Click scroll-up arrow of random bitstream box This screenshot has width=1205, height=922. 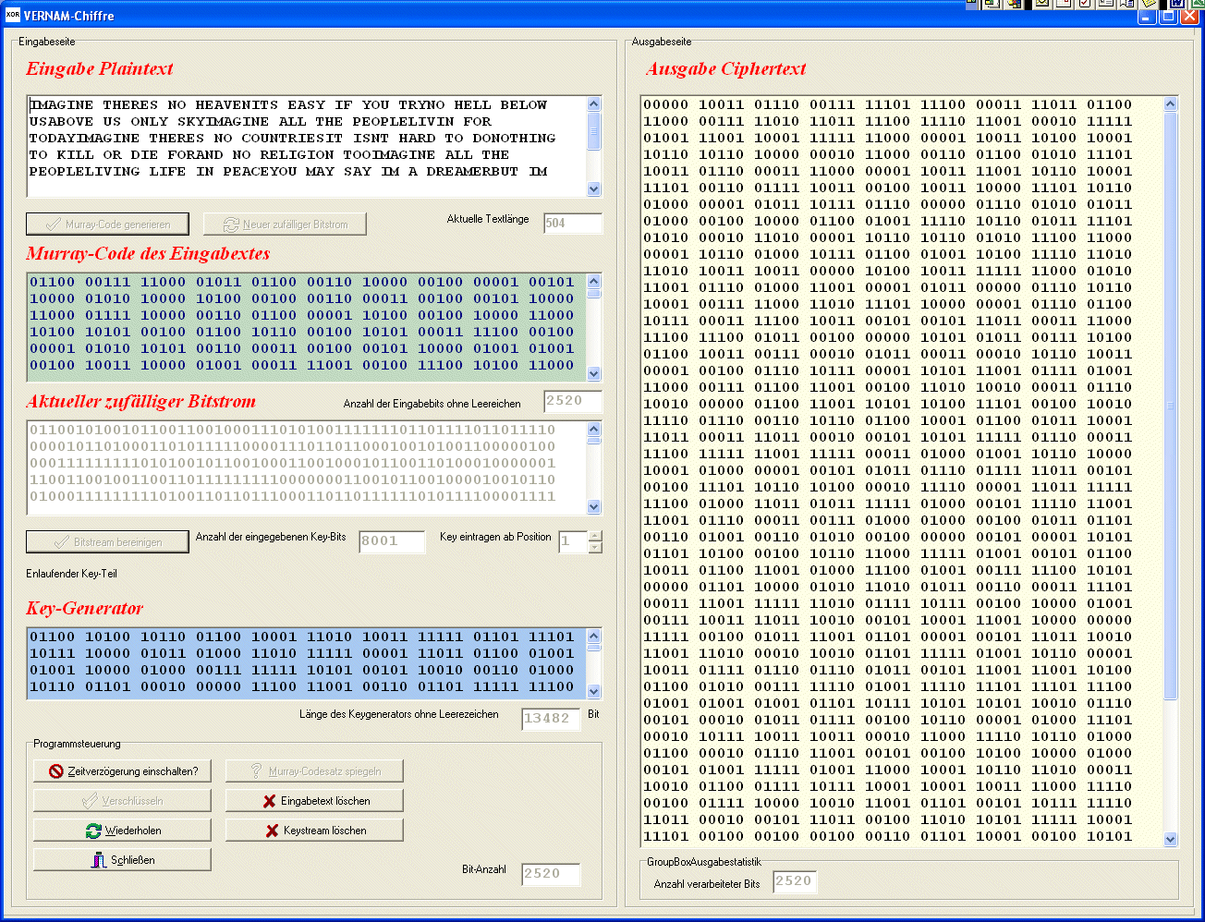coord(594,429)
